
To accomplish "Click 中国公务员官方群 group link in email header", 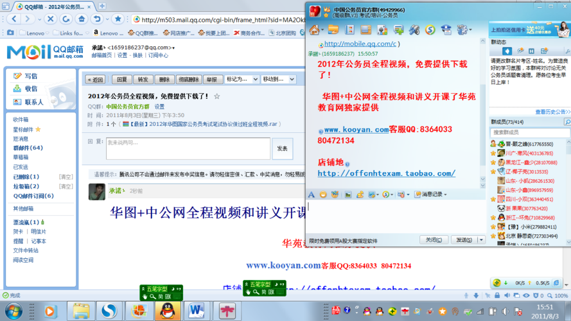I will tap(128, 107).
